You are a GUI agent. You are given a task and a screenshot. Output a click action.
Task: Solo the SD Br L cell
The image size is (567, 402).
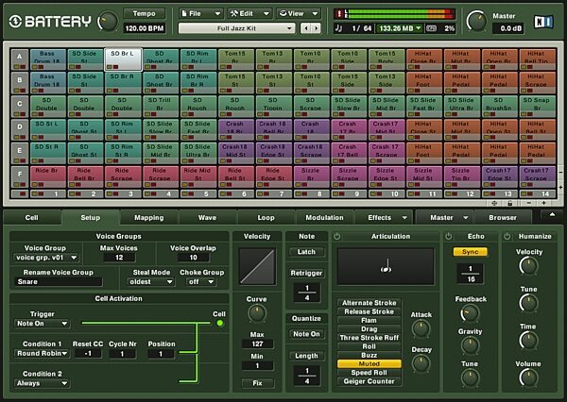pos(110,67)
